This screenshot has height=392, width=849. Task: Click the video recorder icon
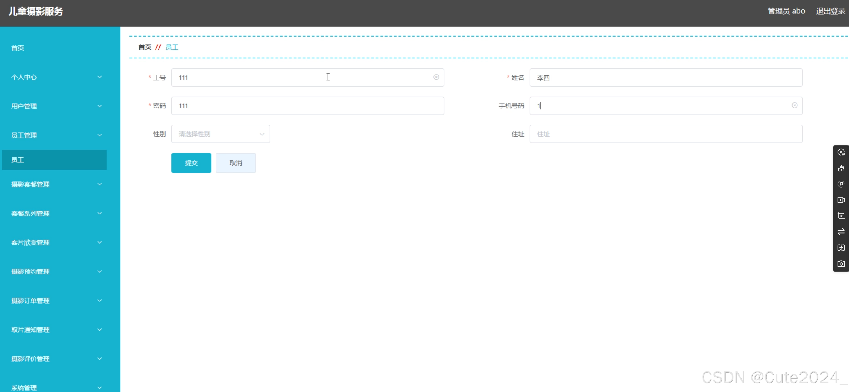coord(841,200)
